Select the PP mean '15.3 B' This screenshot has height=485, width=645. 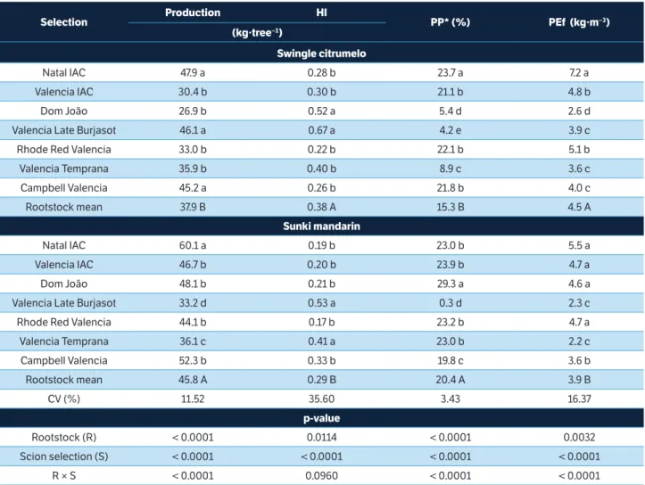click(450, 207)
